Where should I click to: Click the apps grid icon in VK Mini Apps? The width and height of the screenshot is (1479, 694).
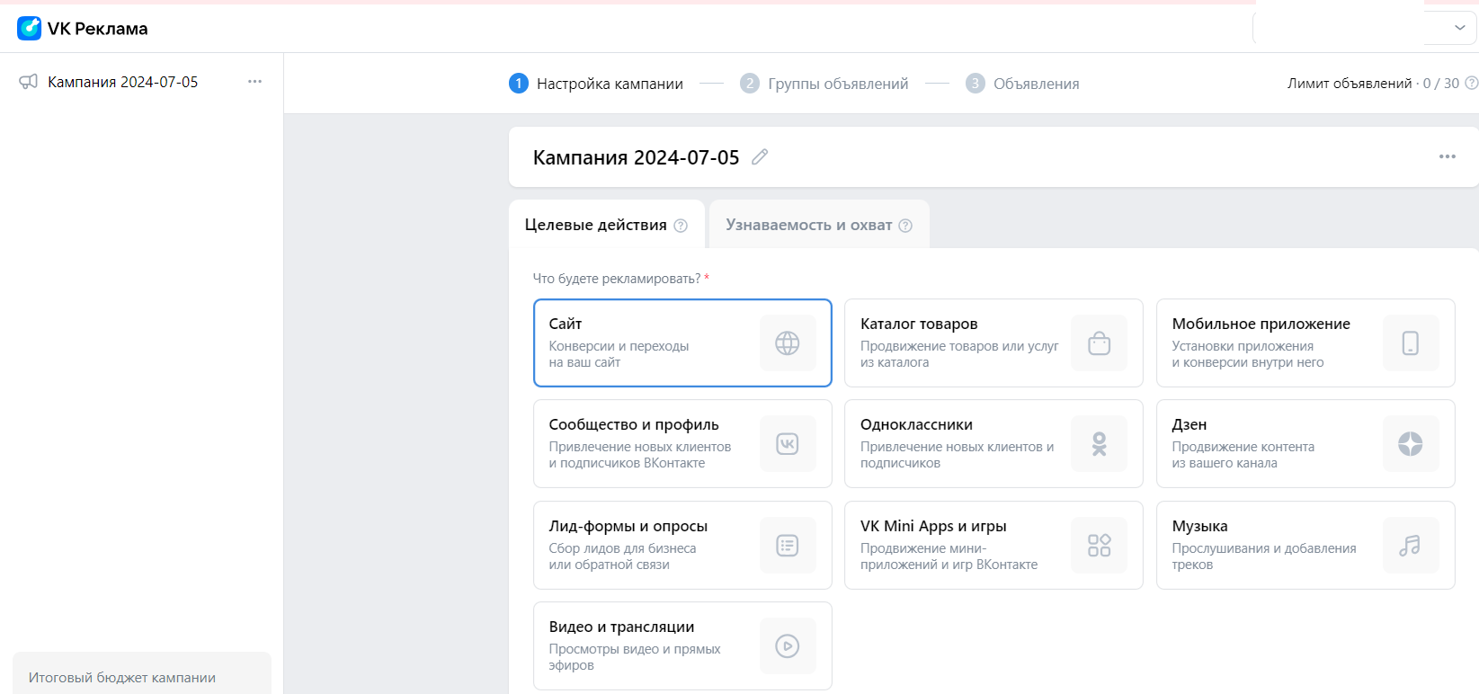(1099, 546)
